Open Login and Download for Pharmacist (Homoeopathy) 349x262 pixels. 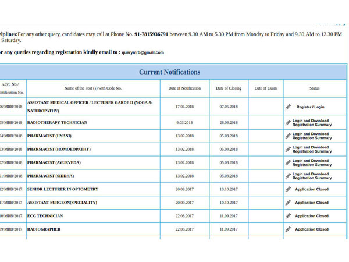coord(312,149)
